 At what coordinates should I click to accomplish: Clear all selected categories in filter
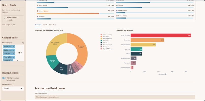(x=19, y=53)
